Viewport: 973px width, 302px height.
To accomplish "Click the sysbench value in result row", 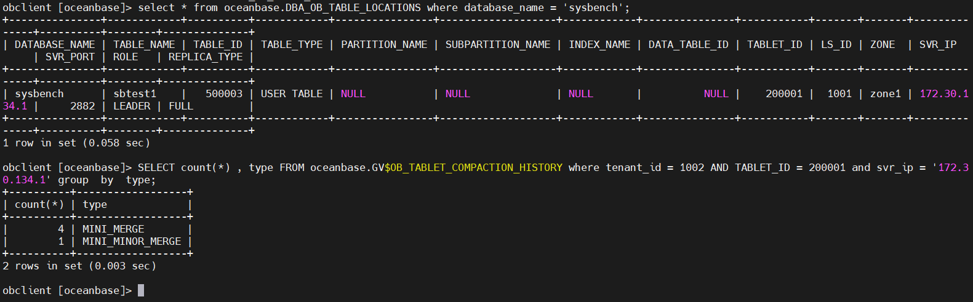I will pos(39,93).
